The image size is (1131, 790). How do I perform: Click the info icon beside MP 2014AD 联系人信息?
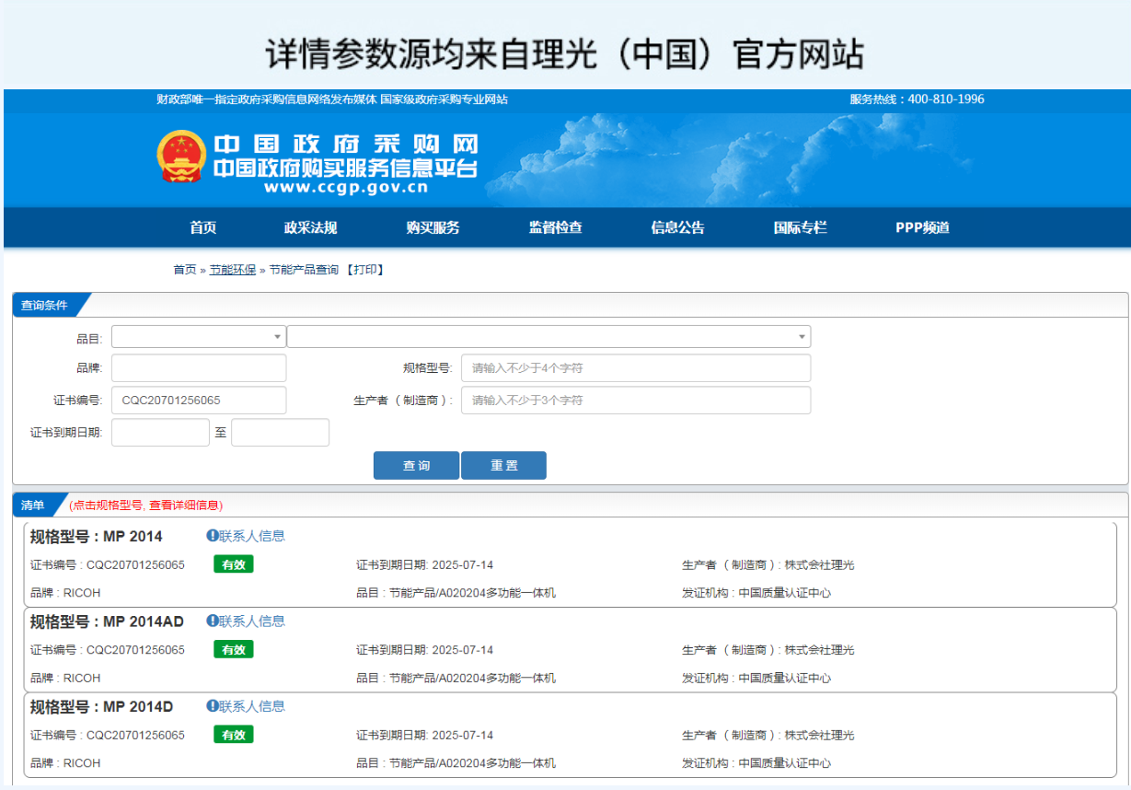(212, 621)
